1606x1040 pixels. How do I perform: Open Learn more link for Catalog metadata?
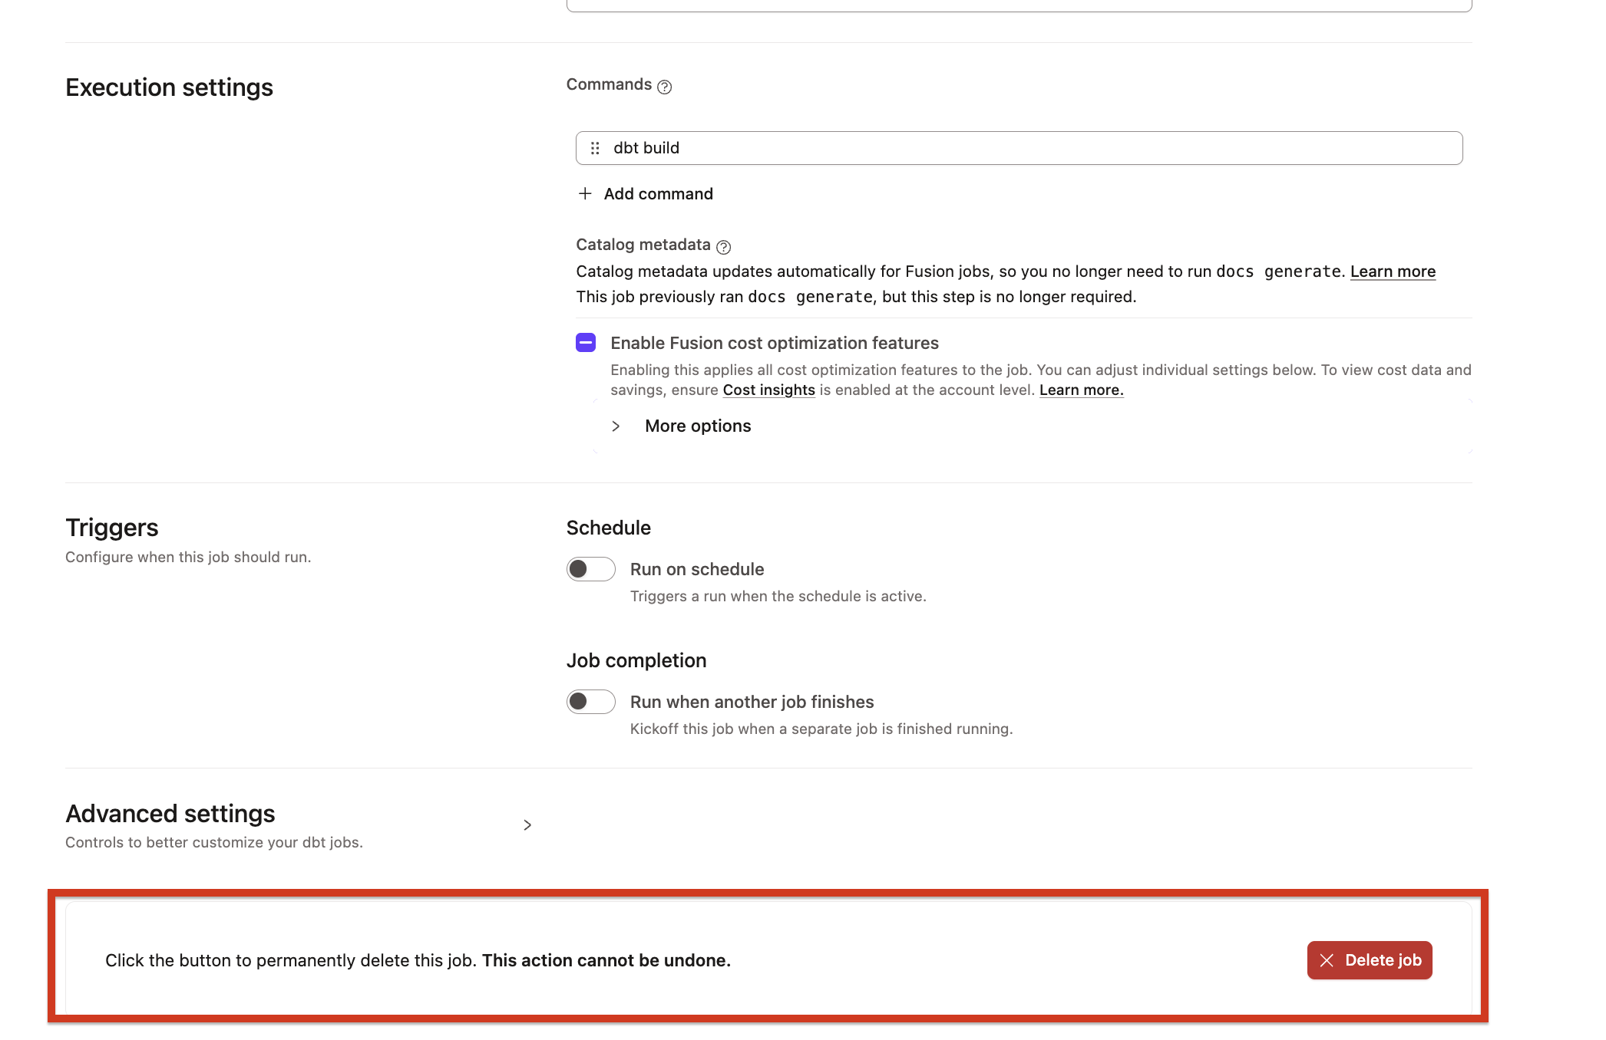(1393, 272)
